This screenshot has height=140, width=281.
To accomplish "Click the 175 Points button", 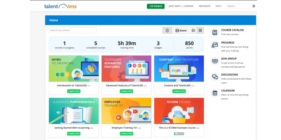I will click(156, 6).
